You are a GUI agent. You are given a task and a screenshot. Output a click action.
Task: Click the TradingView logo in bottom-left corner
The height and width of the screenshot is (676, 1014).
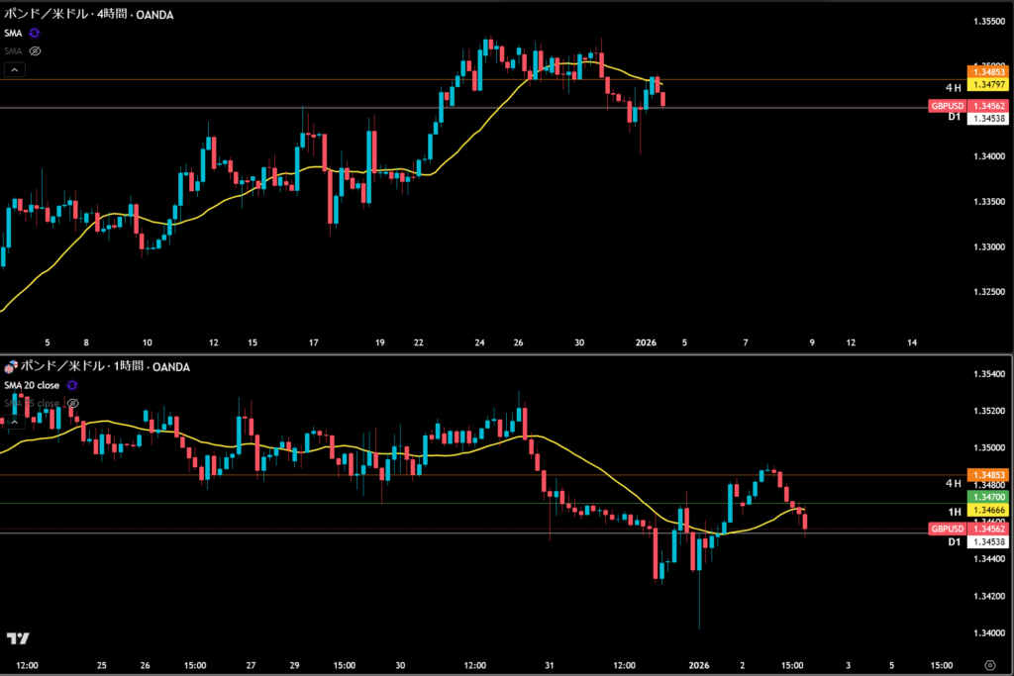pyautogui.click(x=17, y=638)
